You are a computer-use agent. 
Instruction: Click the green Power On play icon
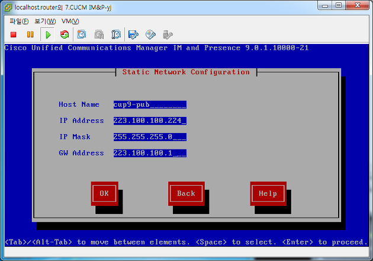47,35
